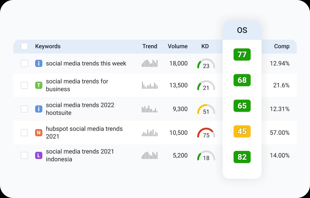Click the blue "i" intent icon for this week keyword
The width and height of the screenshot is (310, 198).
coord(39,63)
